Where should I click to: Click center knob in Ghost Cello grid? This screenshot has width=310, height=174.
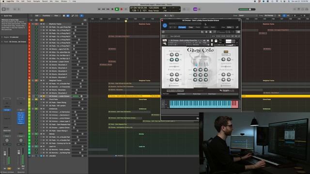200,75
